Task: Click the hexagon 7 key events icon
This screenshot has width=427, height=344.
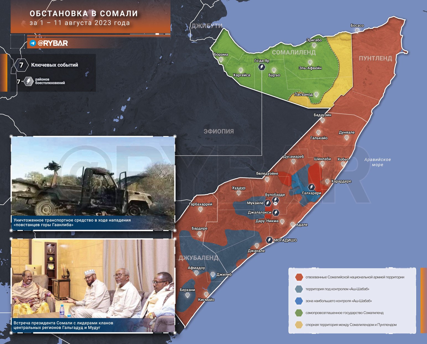Action: click(21, 65)
